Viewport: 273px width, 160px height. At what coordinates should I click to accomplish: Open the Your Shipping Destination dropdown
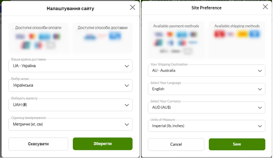pyautogui.click(x=206, y=71)
